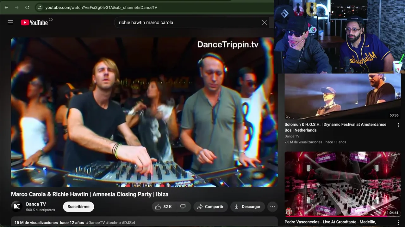Open options menu for Pedro Vasconcelos video
Image resolution: width=405 pixels, height=227 pixels.
pyautogui.click(x=398, y=223)
